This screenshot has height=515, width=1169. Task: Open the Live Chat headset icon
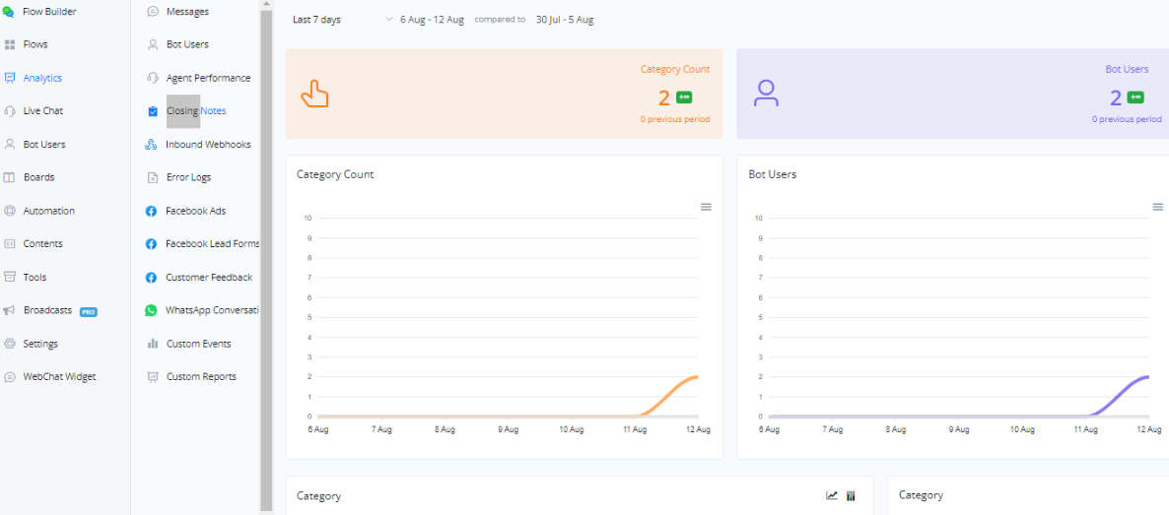click(x=10, y=111)
